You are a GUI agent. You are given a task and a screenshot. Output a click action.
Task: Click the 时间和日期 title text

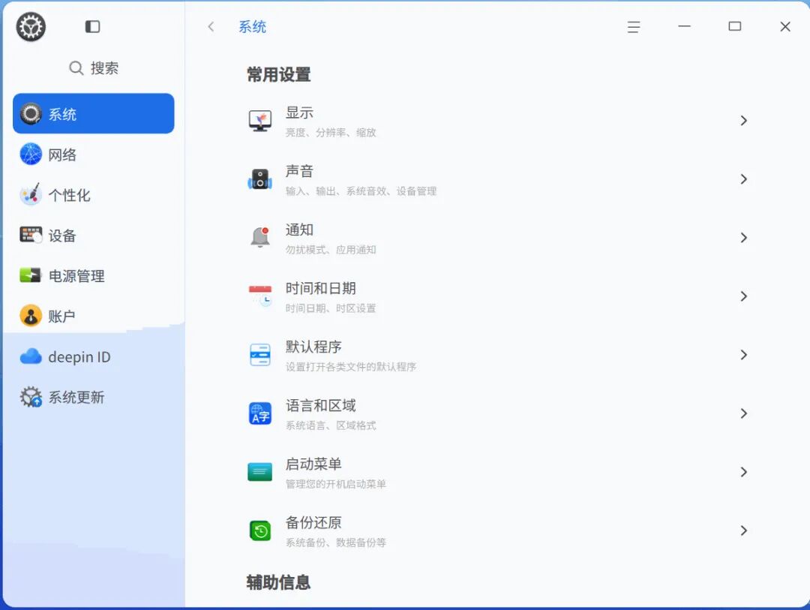(x=320, y=288)
